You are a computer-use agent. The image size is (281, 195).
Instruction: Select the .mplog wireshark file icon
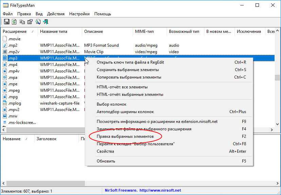tap(5, 103)
